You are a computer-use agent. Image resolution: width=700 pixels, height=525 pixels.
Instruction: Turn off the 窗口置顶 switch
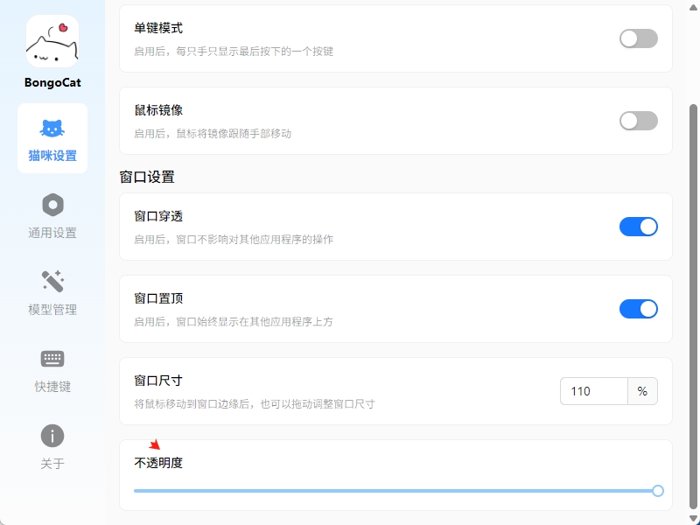click(x=638, y=309)
